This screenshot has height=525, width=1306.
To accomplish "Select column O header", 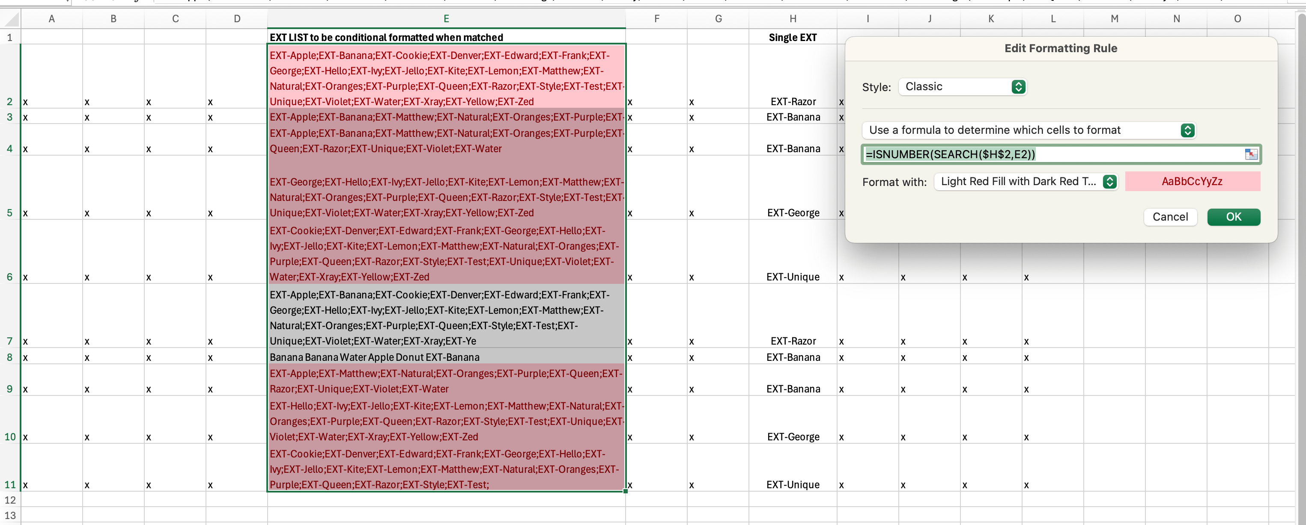I will click(x=1237, y=19).
